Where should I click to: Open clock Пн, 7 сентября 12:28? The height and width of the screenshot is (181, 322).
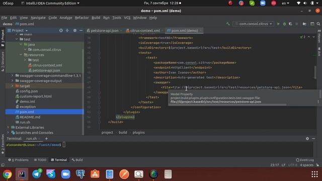pyautogui.click(x=162, y=3)
